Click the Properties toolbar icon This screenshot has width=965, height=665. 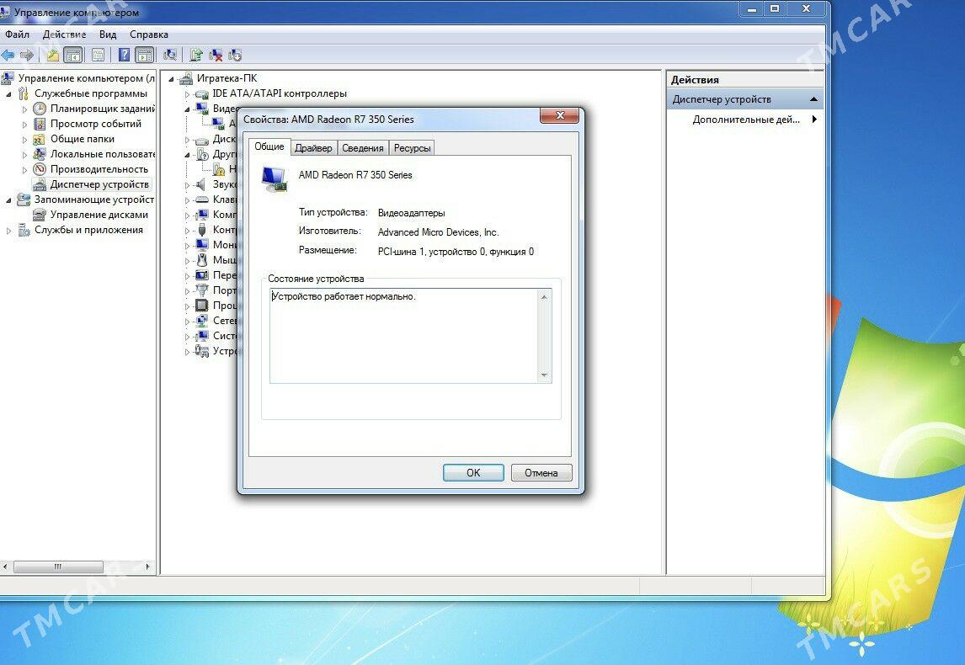pyautogui.click(x=99, y=56)
